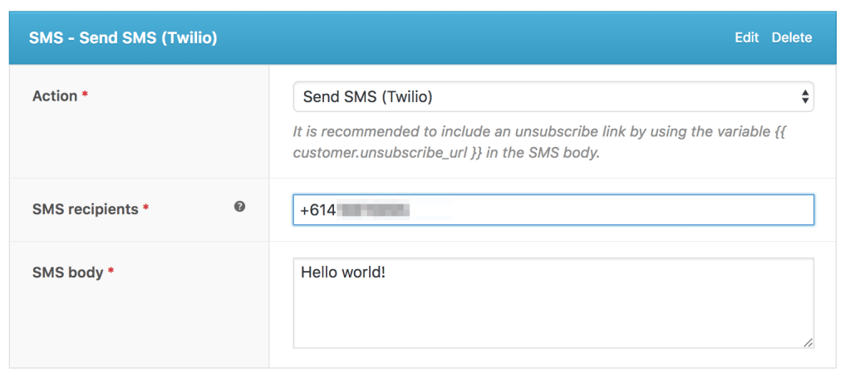Open the Send SMS (Twilio) action dropdown

553,97
